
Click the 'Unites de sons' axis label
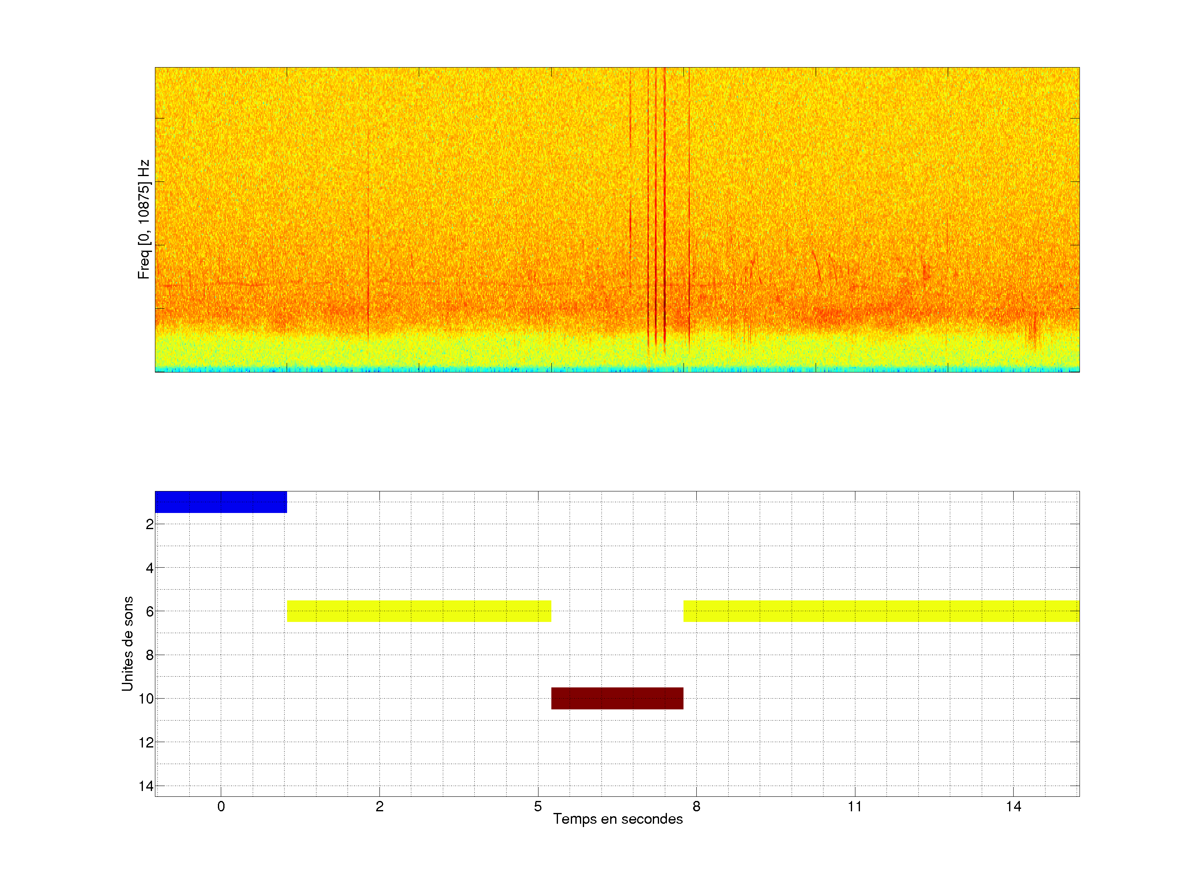(128, 643)
